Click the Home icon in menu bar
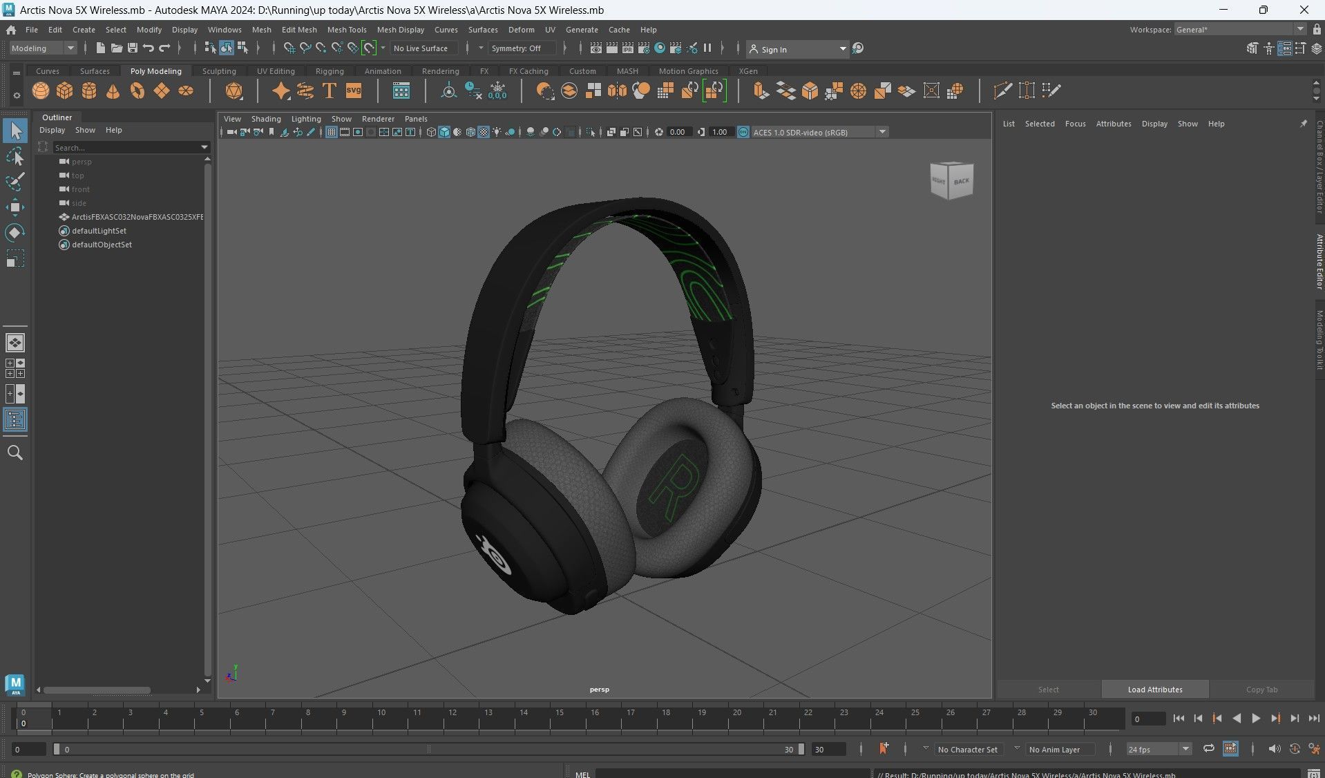Image resolution: width=1325 pixels, height=778 pixels. click(11, 30)
